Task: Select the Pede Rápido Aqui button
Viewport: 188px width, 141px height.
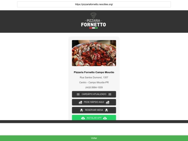Action: click(x=94, y=102)
